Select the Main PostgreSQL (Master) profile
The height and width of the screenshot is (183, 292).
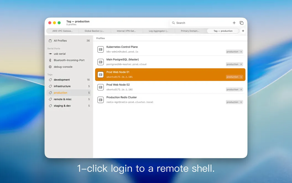[x=170, y=62]
